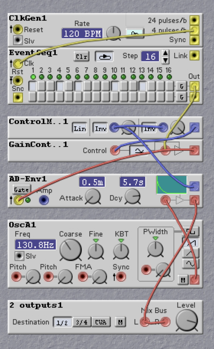Image resolution: width=214 pixels, height=349 pixels.
Task: Click the GainController red output jack
Action: coord(194,150)
